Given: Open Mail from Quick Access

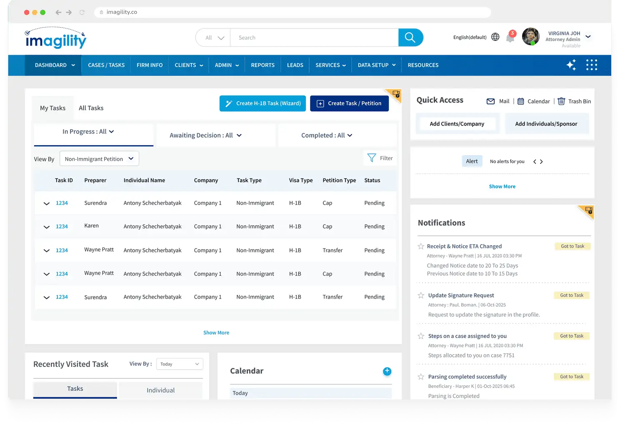Looking at the screenshot, I should pyautogui.click(x=498, y=101).
